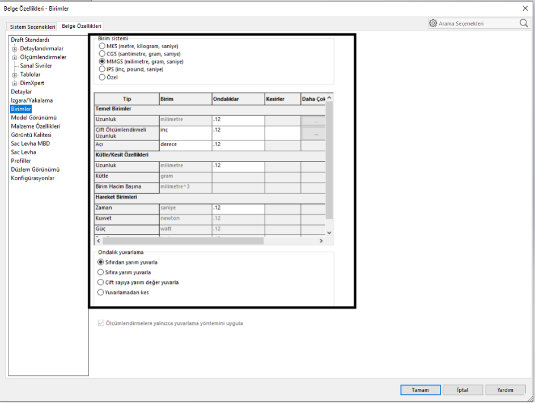Click the search magnifier icon
The image size is (535, 403).
pos(523,23)
